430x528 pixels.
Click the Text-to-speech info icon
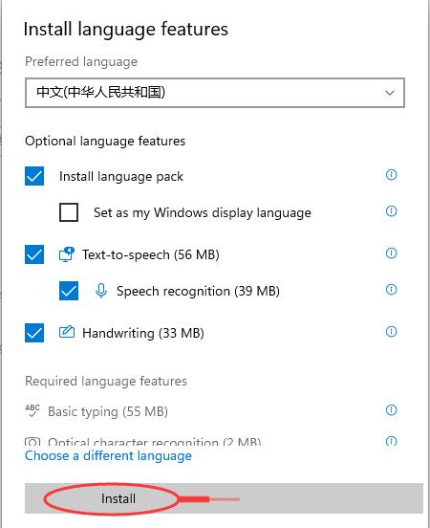pos(391,253)
